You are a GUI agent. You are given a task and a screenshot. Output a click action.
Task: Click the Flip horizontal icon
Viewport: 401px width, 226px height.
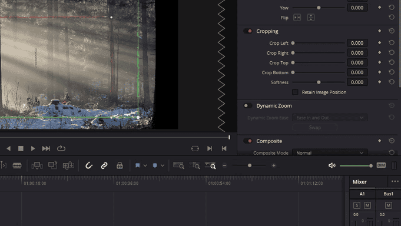click(297, 18)
